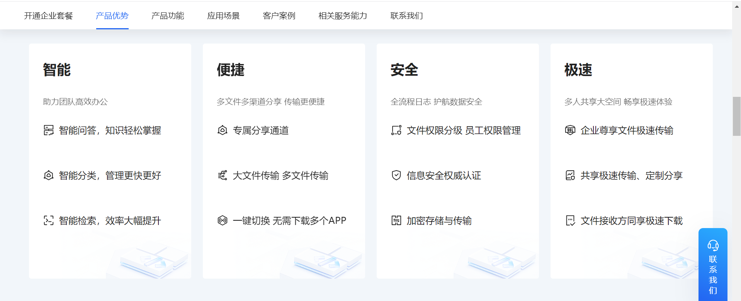Click the icon beside 智能分类，管理更快更好
The image size is (741, 301).
[49, 176]
